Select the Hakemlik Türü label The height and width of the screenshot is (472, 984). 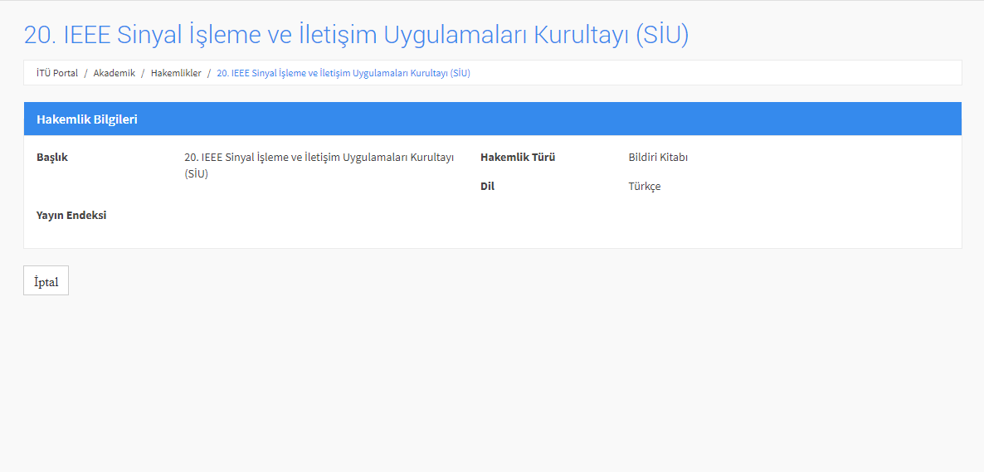tap(518, 158)
